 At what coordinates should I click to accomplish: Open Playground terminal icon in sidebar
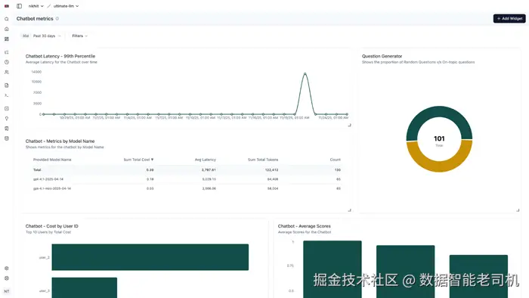tap(6, 95)
